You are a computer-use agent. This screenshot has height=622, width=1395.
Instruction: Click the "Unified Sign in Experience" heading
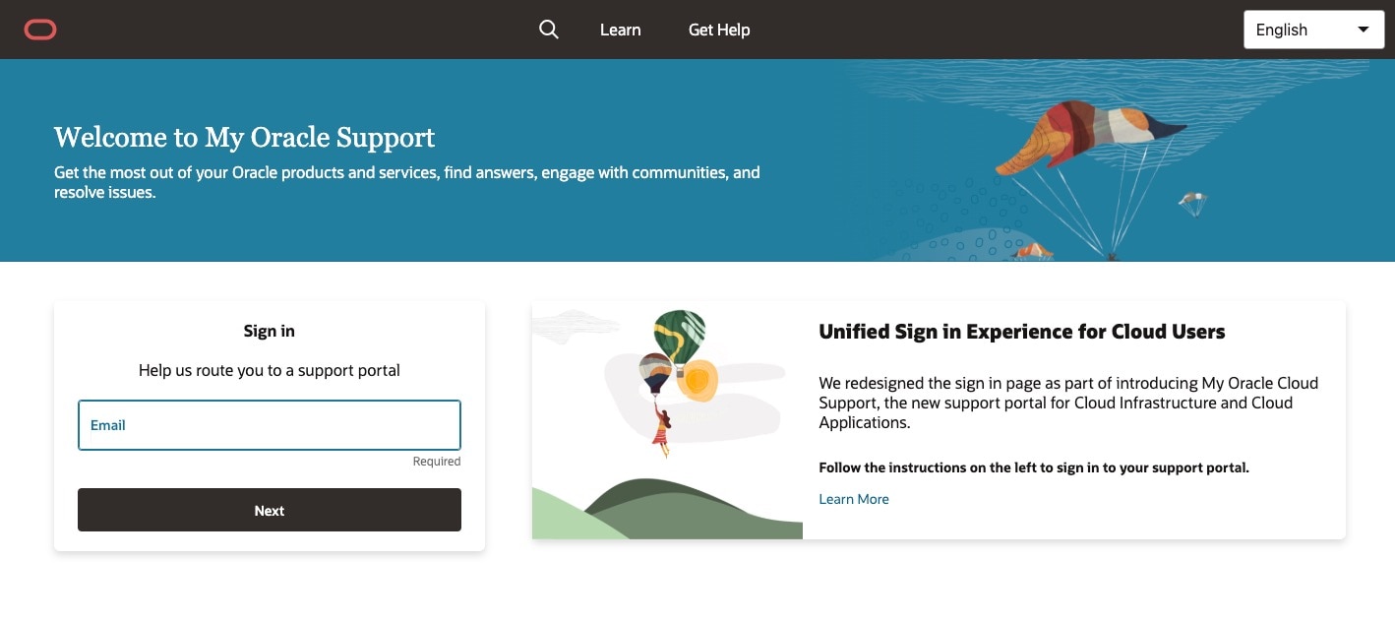[1021, 332]
